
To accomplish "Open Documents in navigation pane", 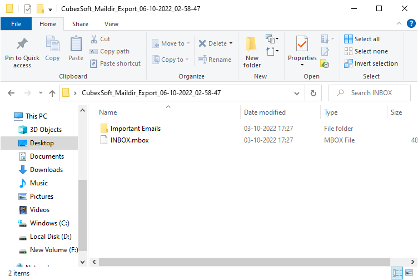I will (41, 156).
